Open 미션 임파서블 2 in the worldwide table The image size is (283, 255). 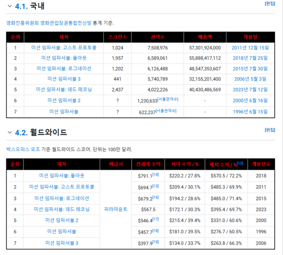coord(62,220)
